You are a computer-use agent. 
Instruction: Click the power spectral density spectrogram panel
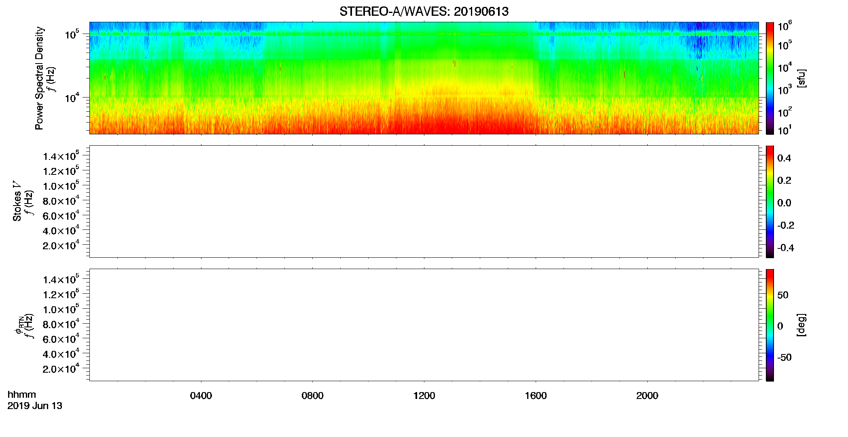(424, 78)
